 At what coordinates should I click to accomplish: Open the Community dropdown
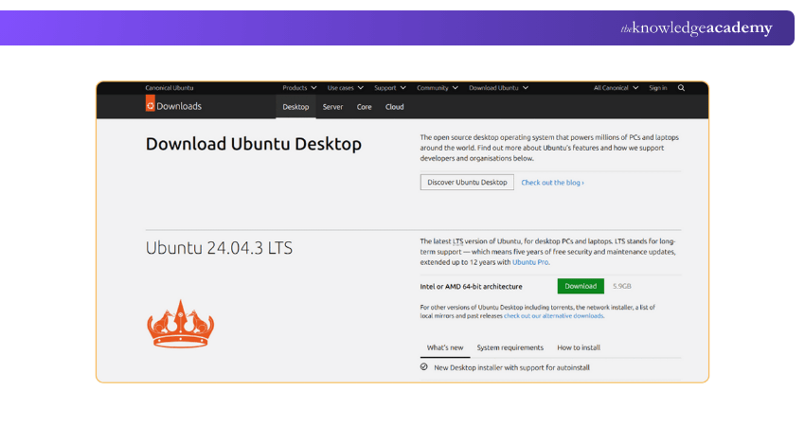point(438,88)
